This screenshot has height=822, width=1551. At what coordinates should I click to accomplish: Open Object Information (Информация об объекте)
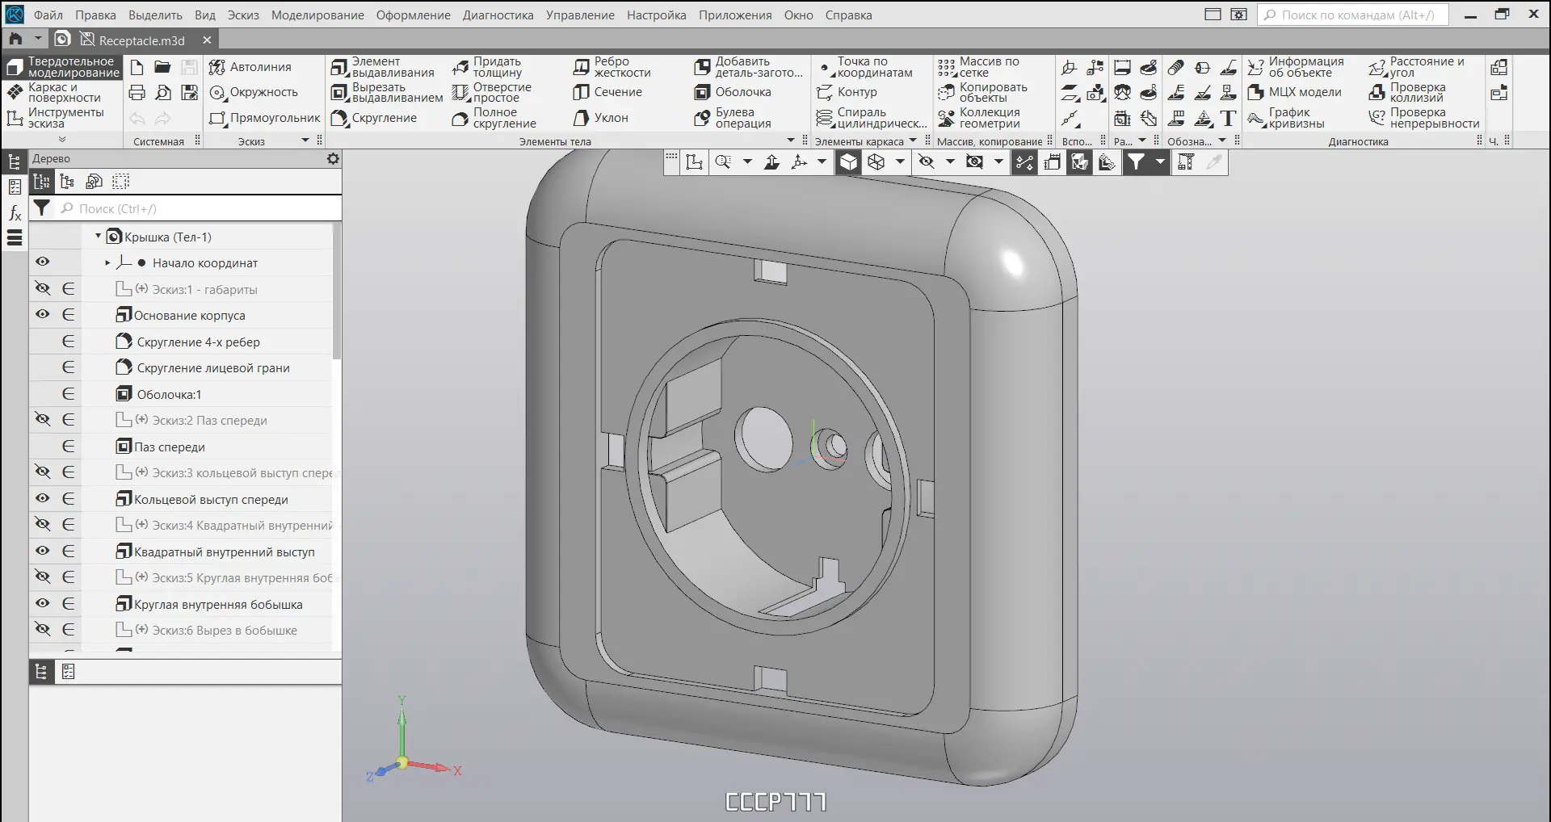[x=1296, y=67]
